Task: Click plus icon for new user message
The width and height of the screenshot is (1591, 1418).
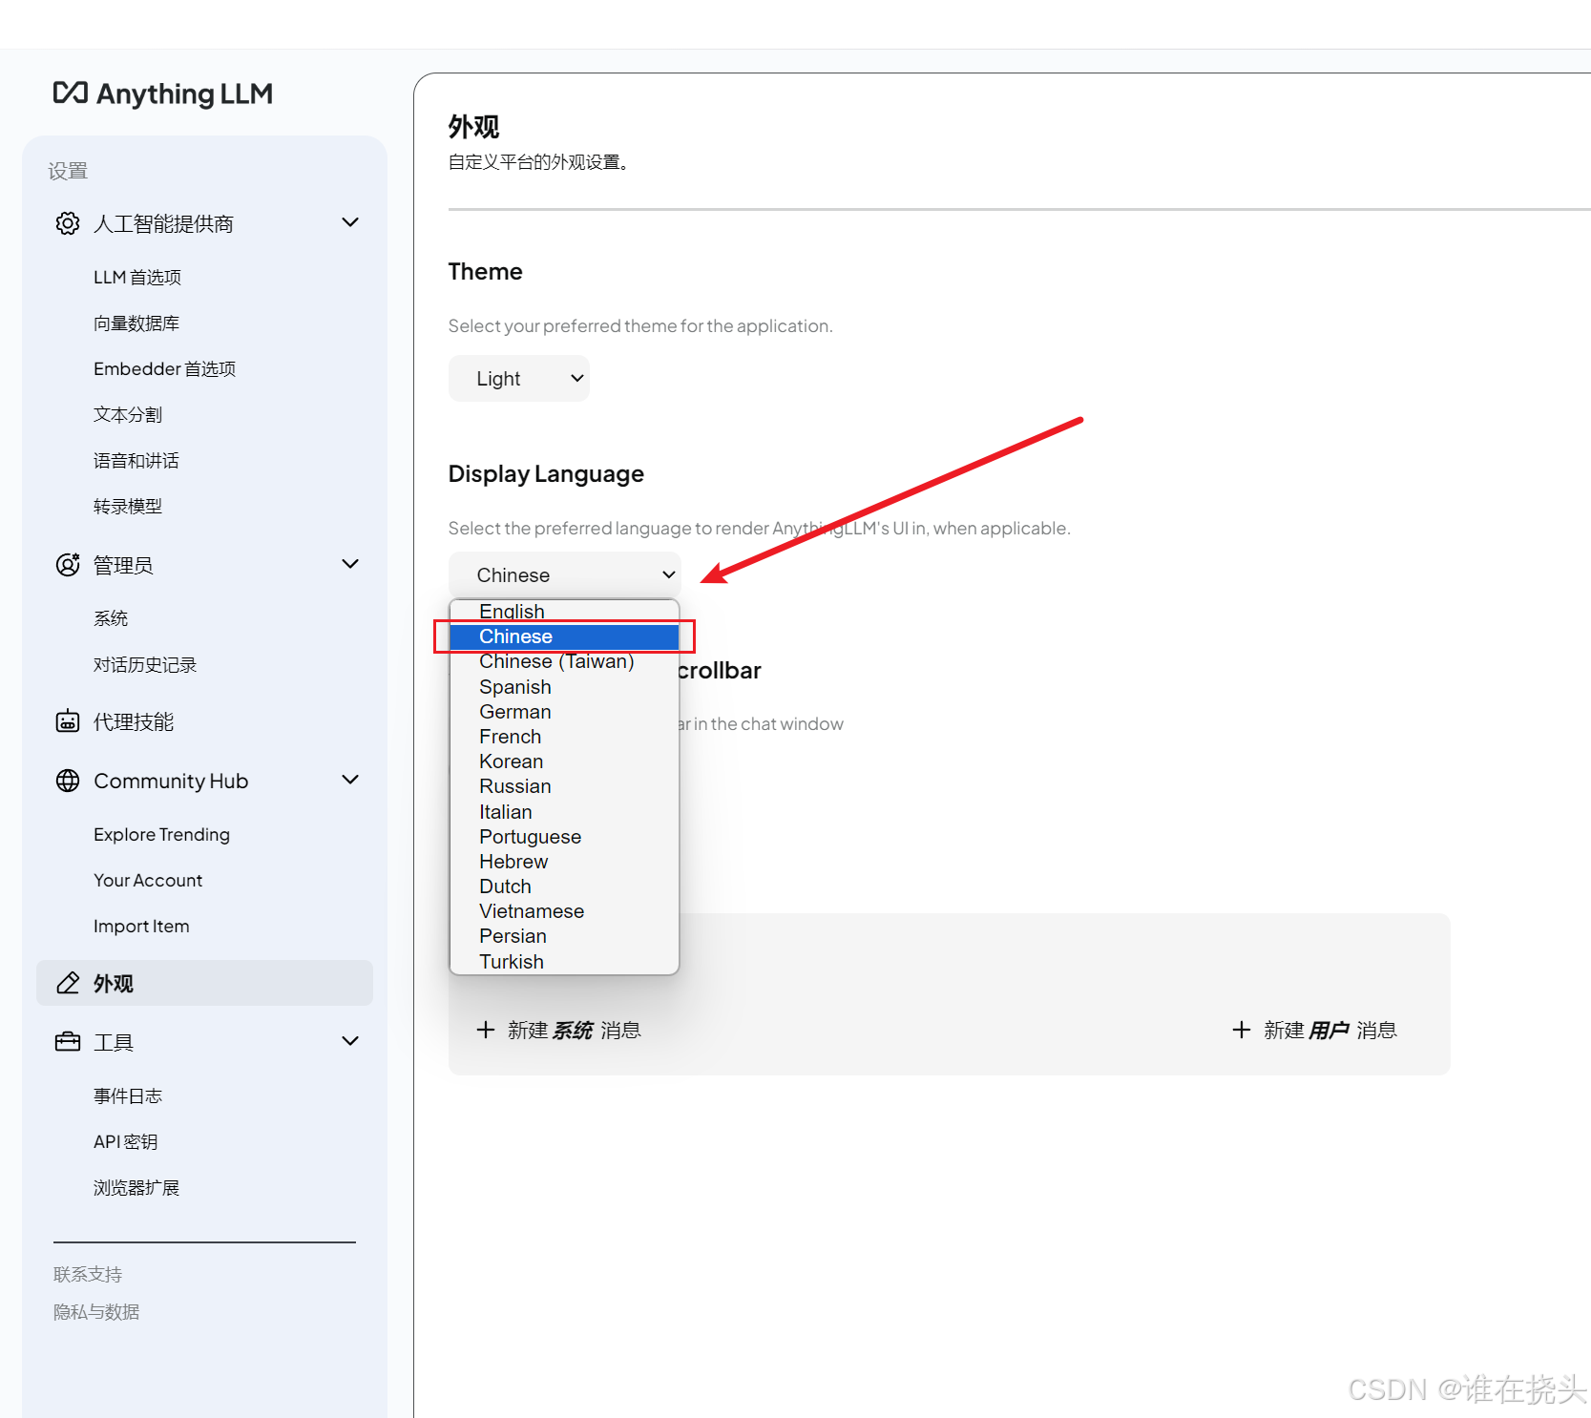Action: point(1242,1030)
